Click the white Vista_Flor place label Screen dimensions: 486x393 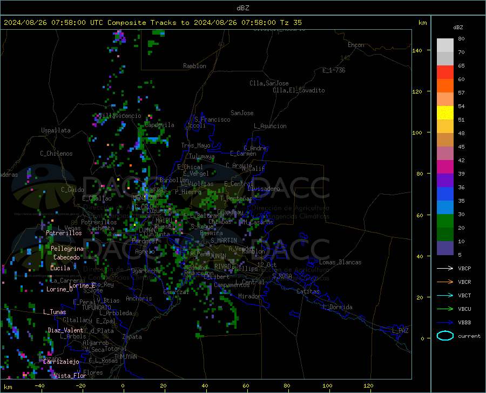click(x=70, y=376)
